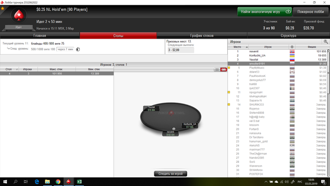Open Windows Start menu
Viewport: 330px width, 186px height.
[x=5, y=182]
